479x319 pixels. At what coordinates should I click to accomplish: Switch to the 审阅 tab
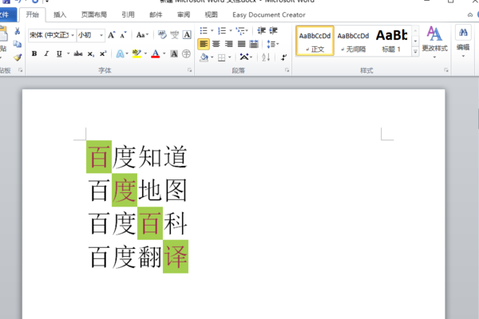tap(184, 14)
